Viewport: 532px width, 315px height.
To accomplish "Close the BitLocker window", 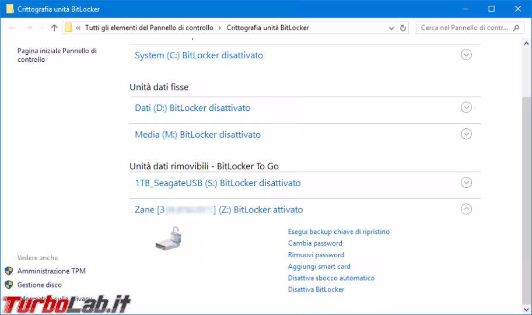I will [518, 9].
